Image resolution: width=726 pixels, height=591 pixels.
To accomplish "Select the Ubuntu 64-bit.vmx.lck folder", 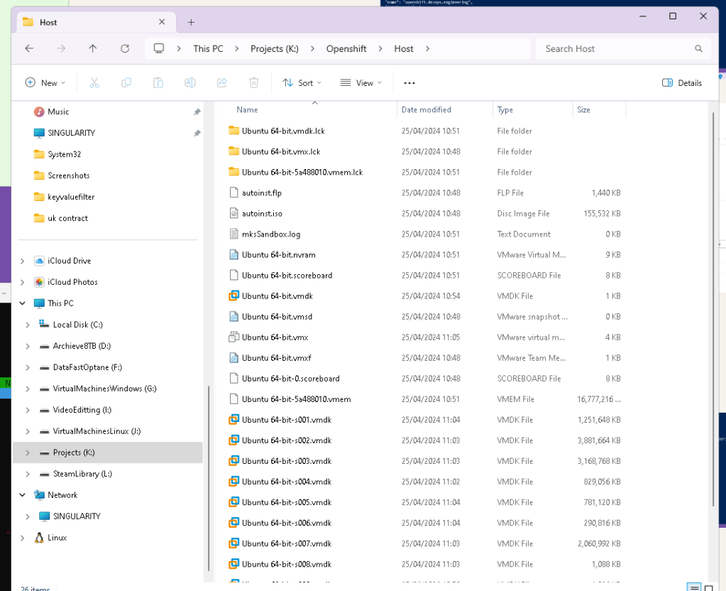I will 280,151.
